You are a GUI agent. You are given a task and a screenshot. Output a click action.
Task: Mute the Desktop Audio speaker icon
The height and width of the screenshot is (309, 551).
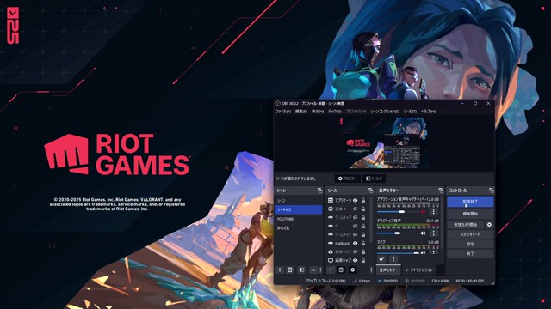pos(423,233)
